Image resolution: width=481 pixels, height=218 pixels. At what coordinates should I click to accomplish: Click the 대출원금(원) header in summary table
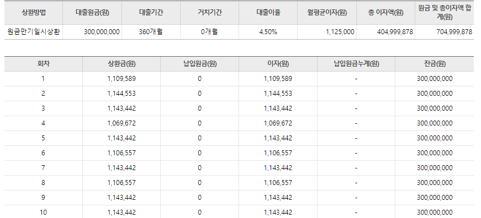tap(92, 13)
